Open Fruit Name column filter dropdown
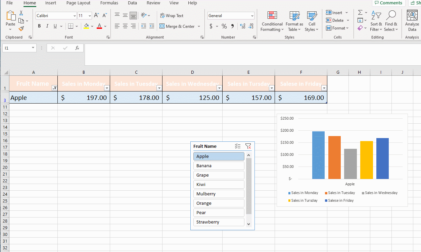421x252 pixels. [55, 88]
